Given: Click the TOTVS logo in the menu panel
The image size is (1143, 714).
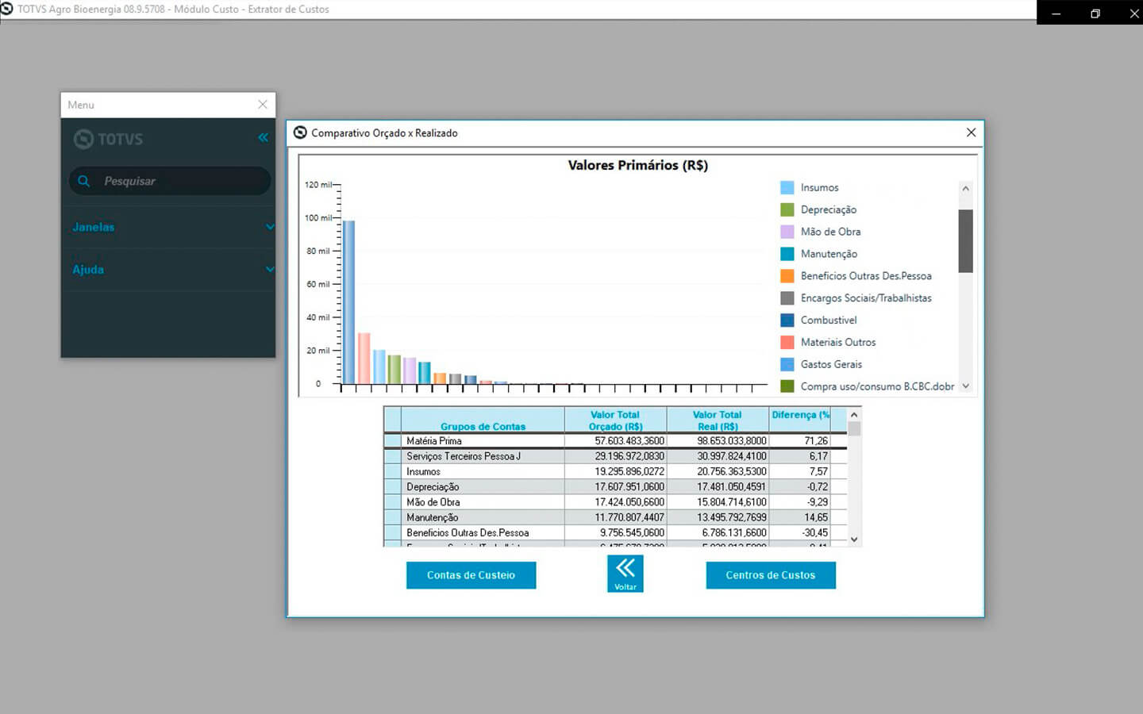Looking at the screenshot, I should point(109,140).
